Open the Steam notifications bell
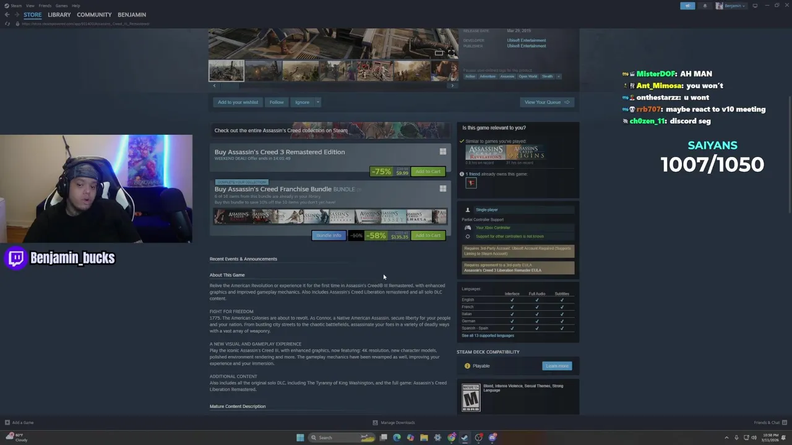This screenshot has height=445, width=792. [x=705, y=6]
